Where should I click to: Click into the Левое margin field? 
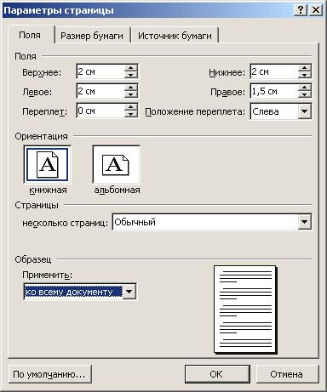click(100, 91)
